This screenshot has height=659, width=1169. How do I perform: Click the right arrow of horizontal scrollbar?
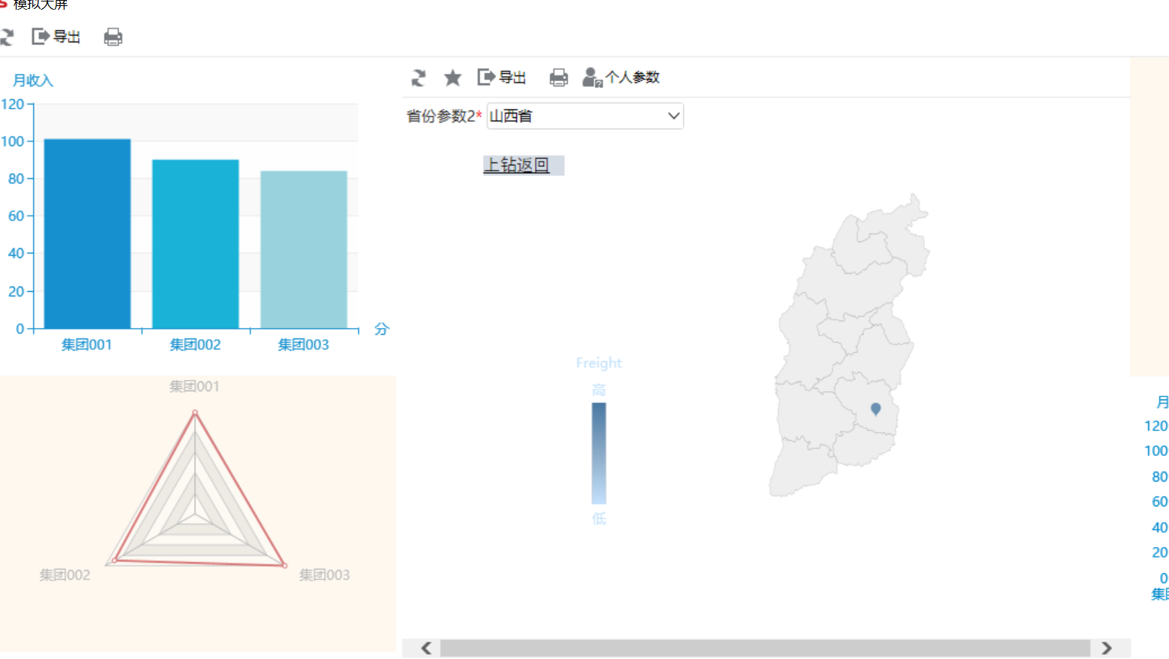pyautogui.click(x=1107, y=648)
